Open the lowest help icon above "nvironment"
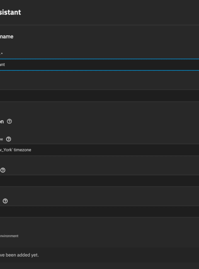 [5, 201]
